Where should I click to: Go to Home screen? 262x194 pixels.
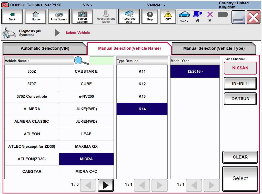[35, 17]
